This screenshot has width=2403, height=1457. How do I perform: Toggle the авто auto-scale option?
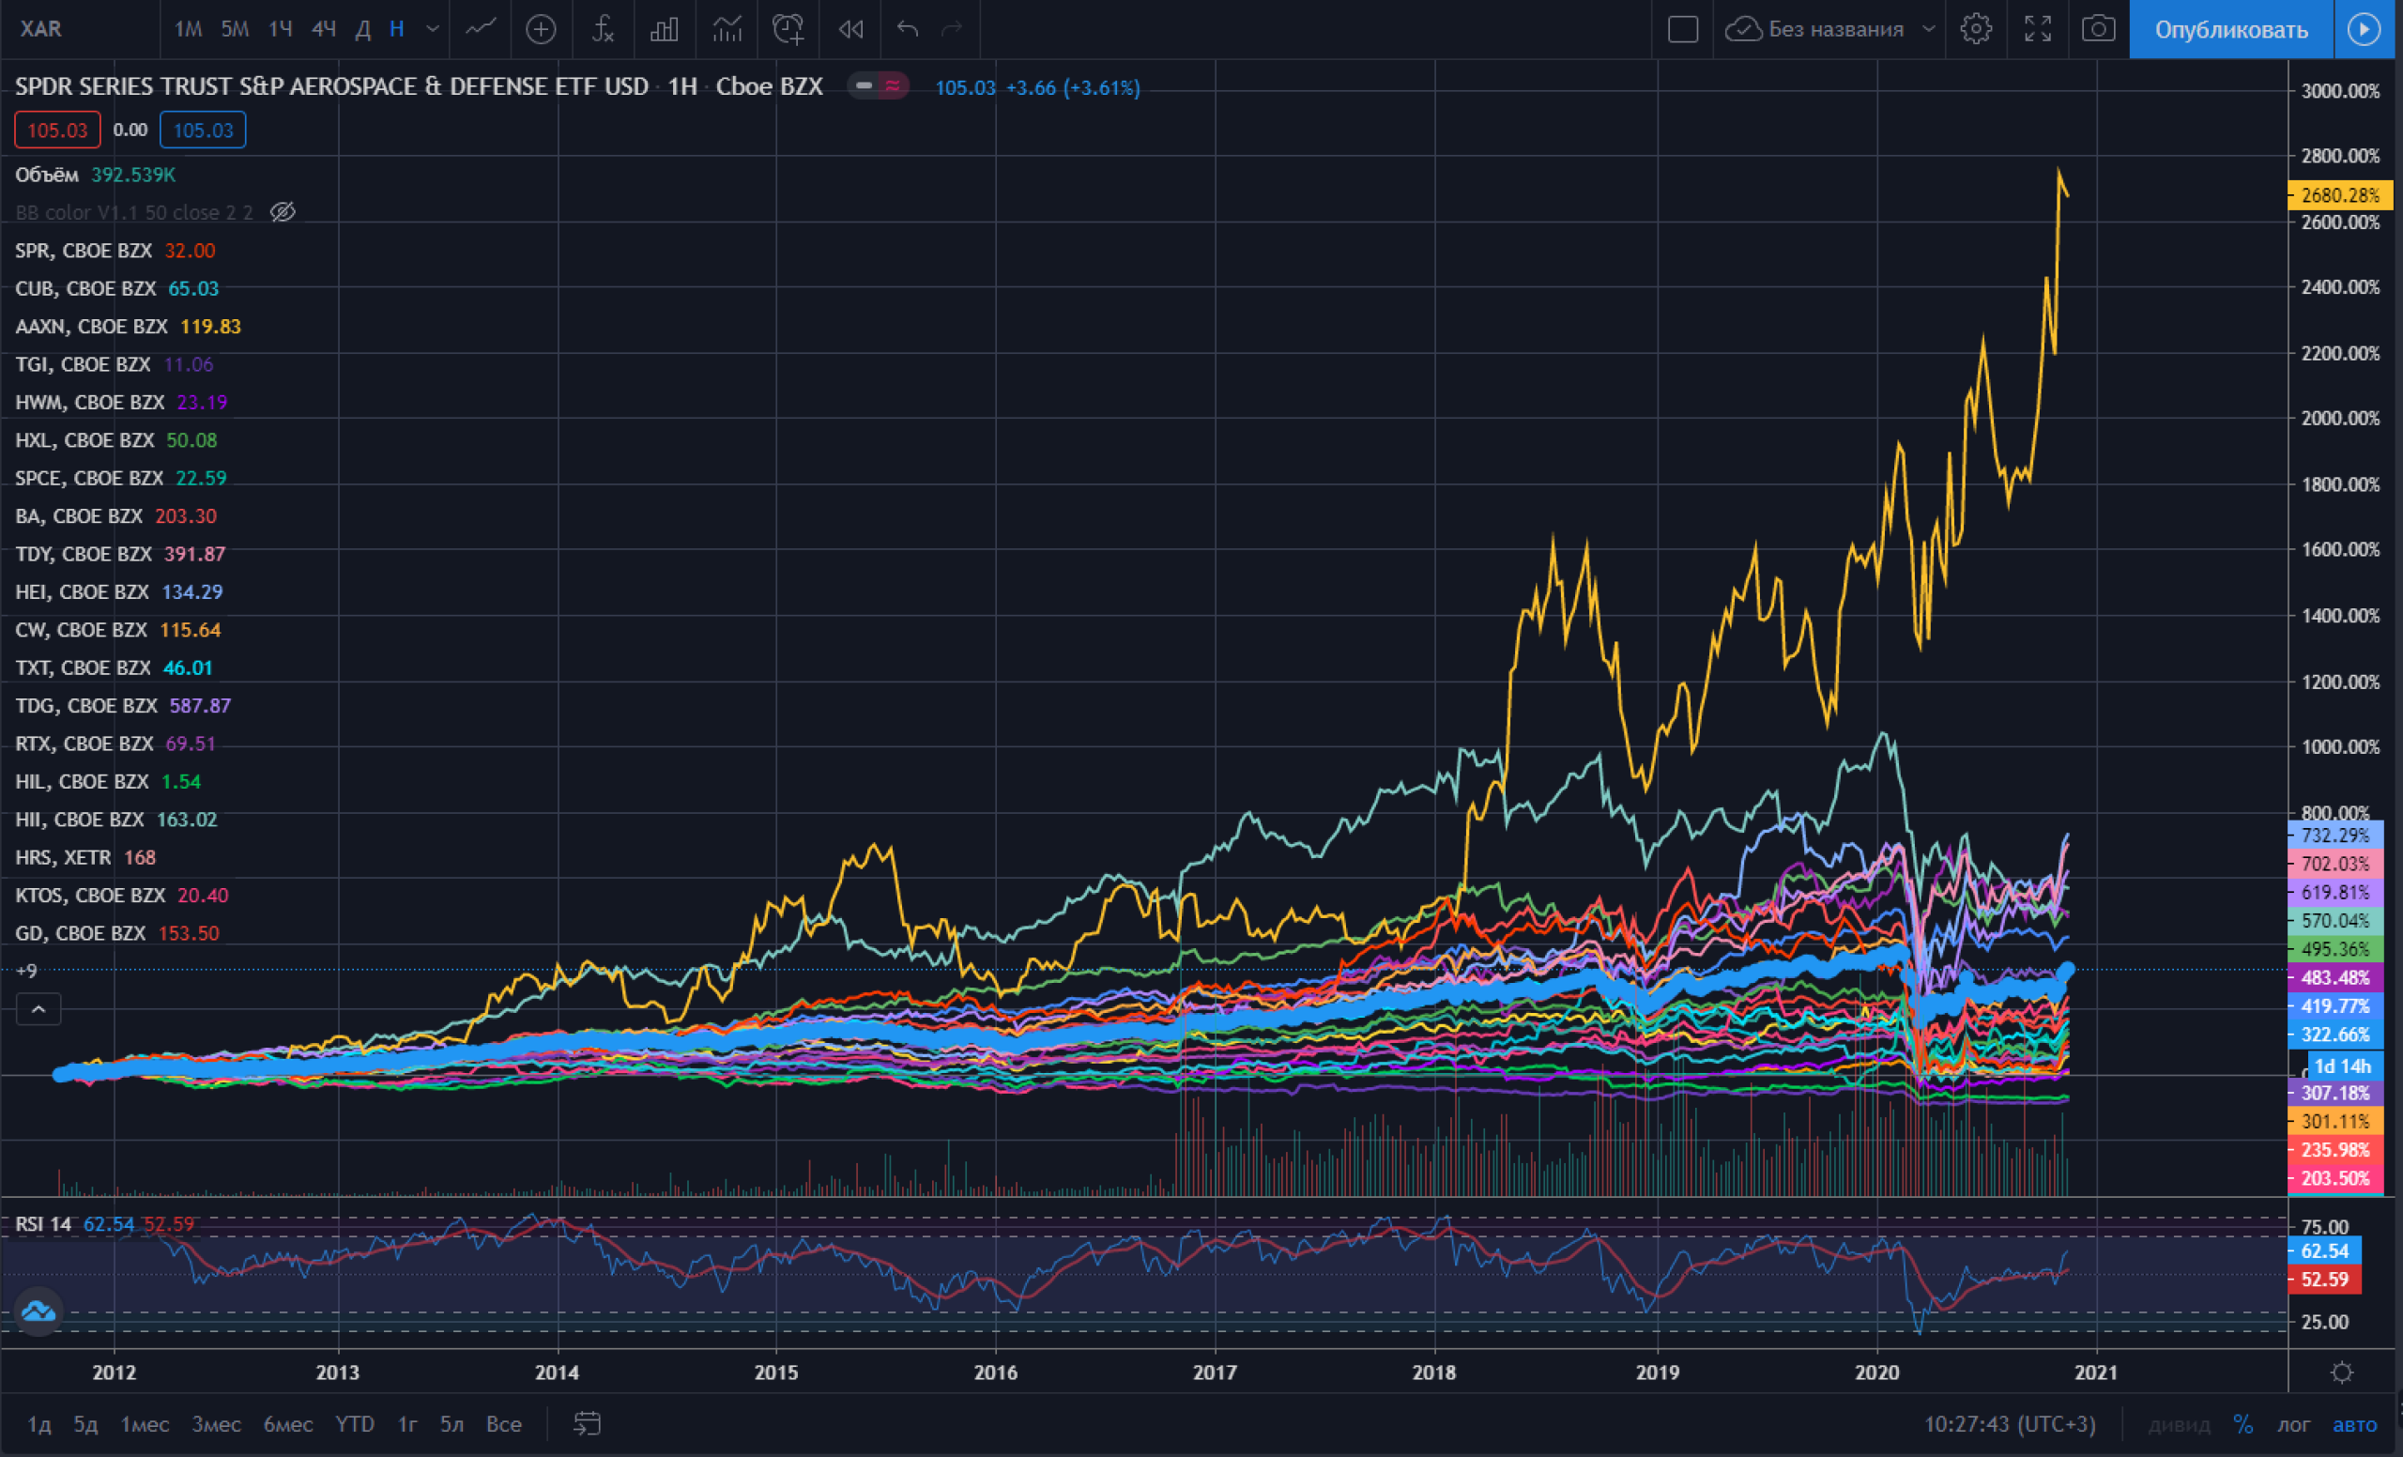tap(2354, 1424)
